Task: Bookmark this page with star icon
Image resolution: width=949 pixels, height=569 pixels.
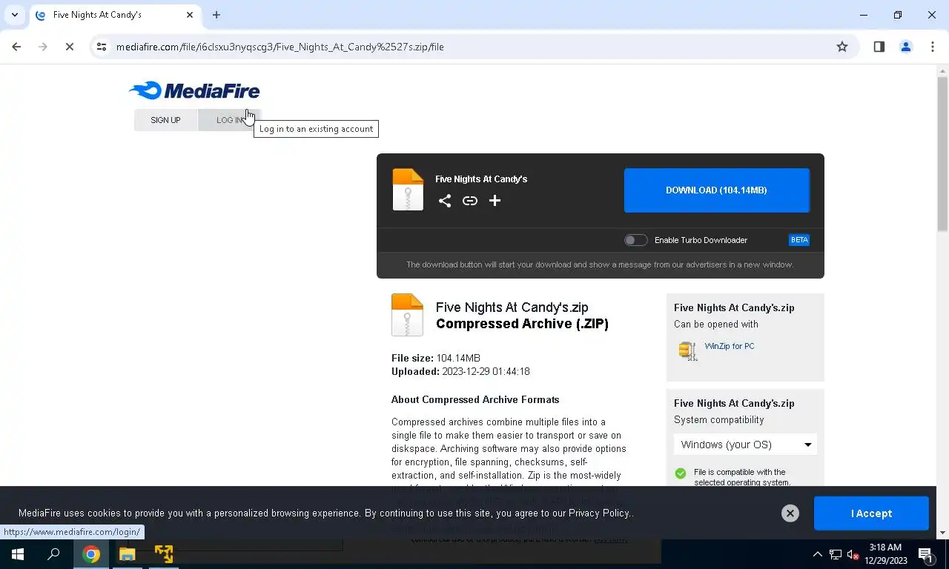Action: [x=842, y=47]
